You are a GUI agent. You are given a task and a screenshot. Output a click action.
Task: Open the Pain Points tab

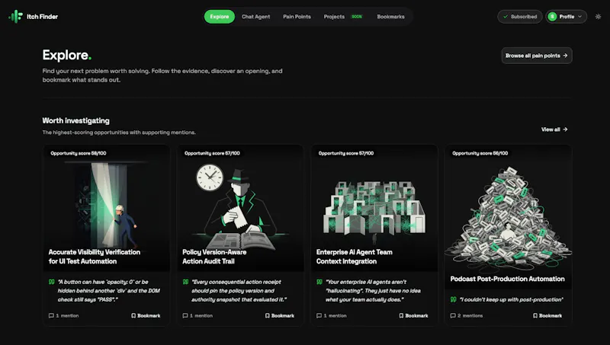pyautogui.click(x=297, y=17)
